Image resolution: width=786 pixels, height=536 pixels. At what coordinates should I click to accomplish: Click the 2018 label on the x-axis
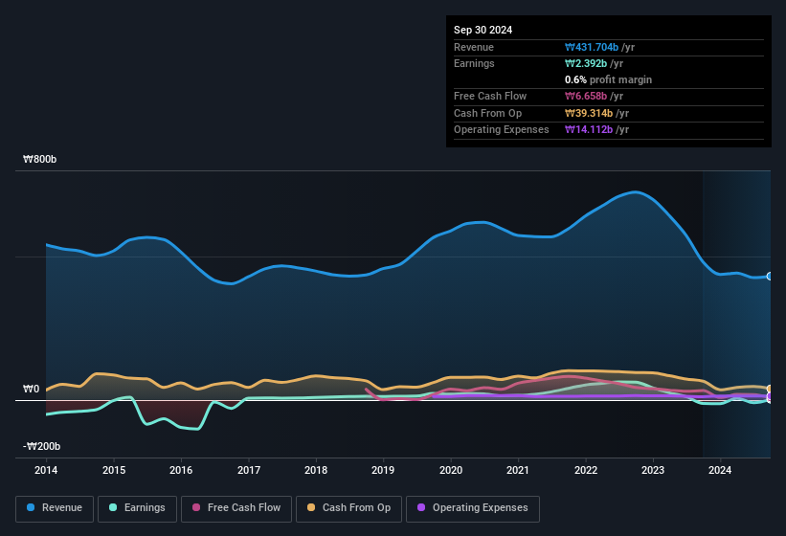tap(316, 470)
